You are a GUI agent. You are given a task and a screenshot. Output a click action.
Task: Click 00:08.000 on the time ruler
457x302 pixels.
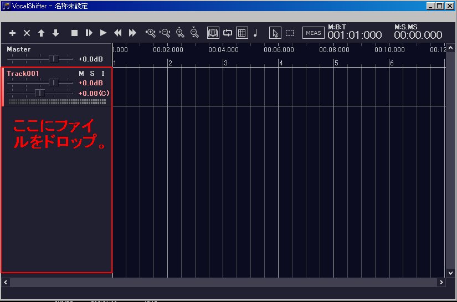(334, 50)
